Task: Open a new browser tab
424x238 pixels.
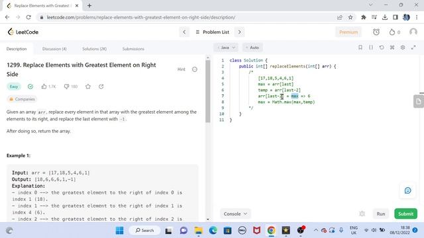Action: pyautogui.click(x=89, y=5)
